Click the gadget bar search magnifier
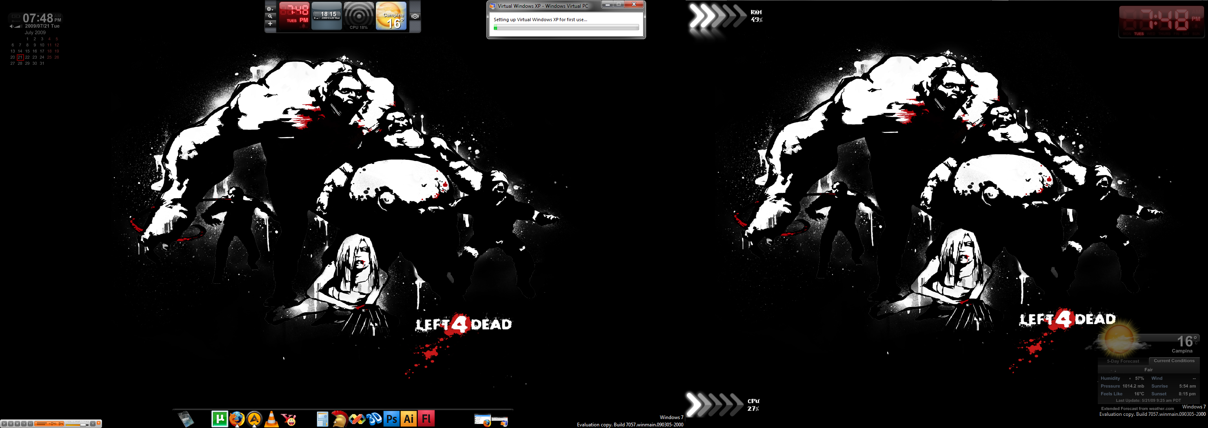1208x428 pixels. [x=270, y=16]
